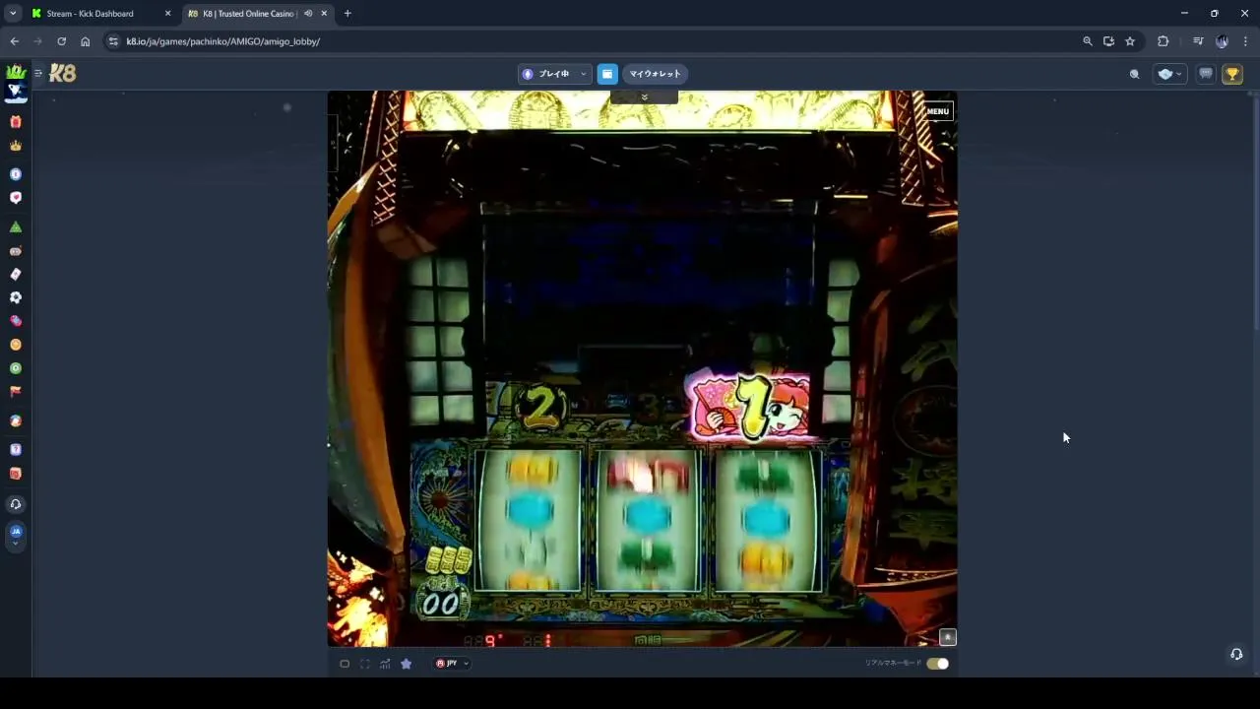Open the browser extensions puzzle icon
The height and width of the screenshot is (709, 1260).
[x=1164, y=41]
